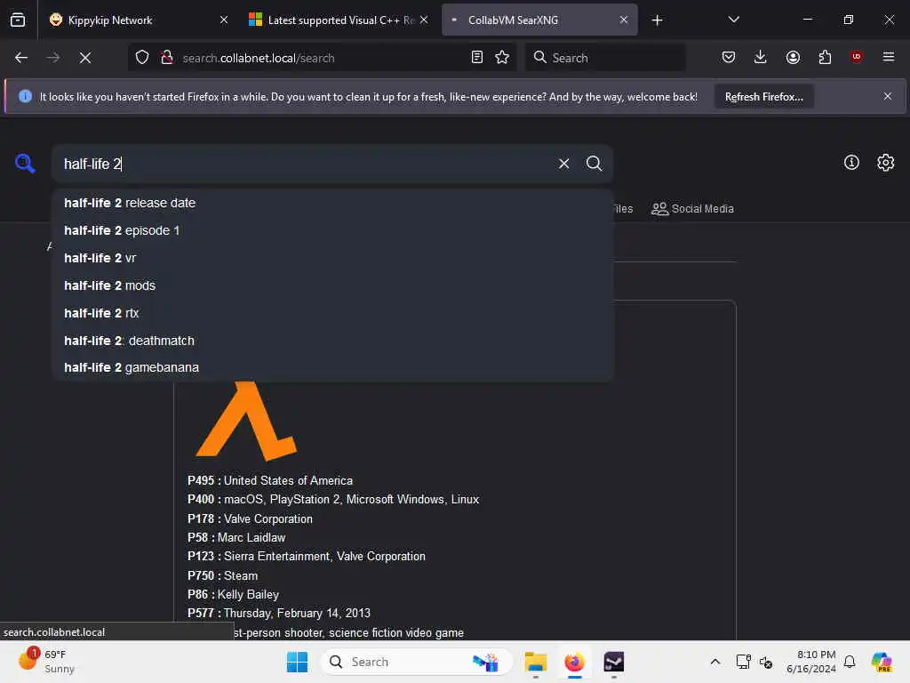
Task: Bookmark this page with the star
Action: pos(502,57)
